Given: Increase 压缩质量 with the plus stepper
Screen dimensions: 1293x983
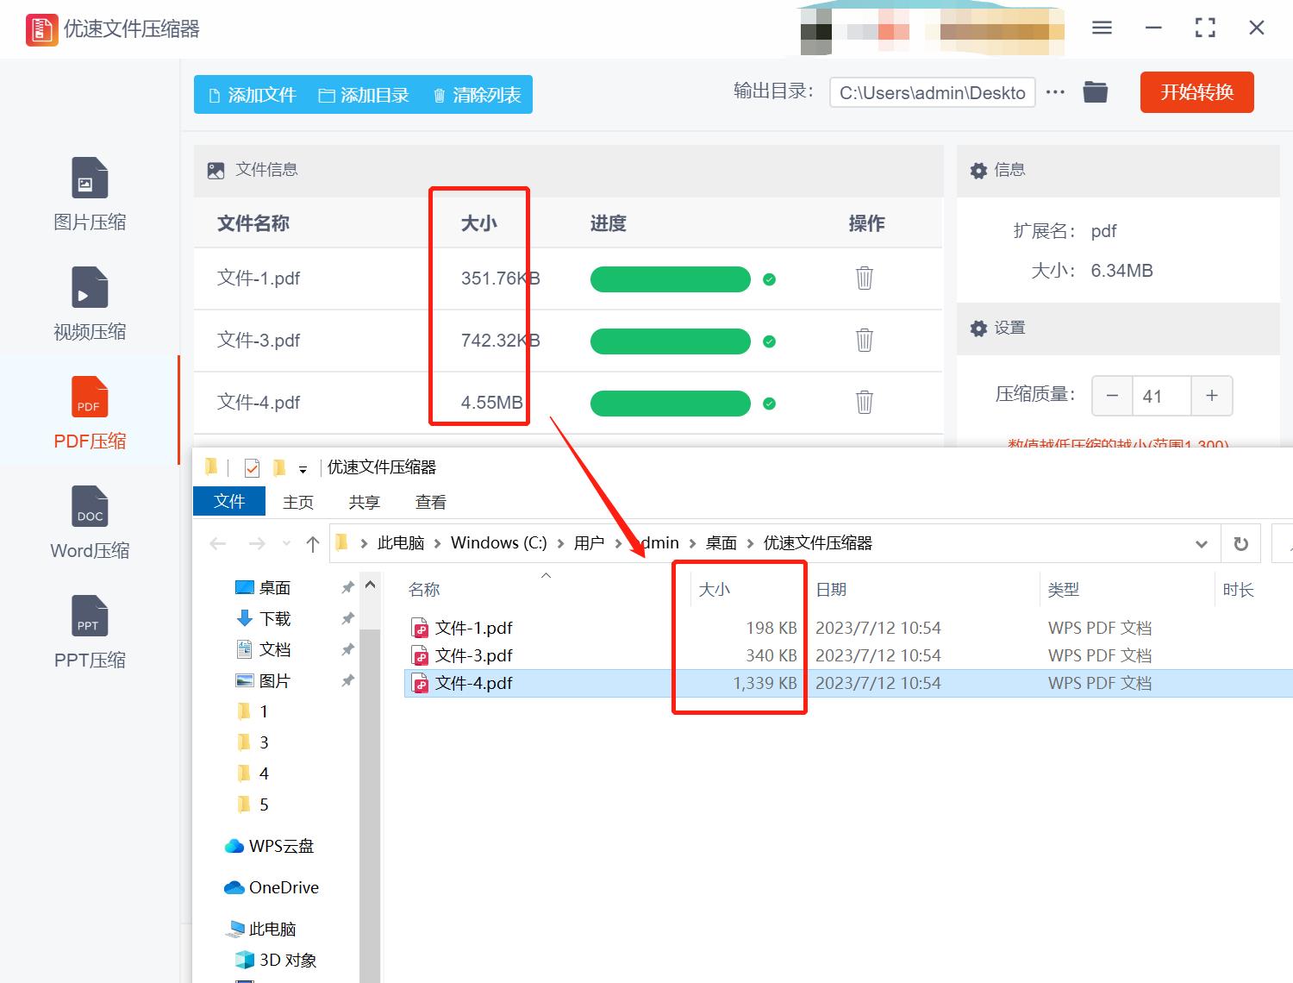Looking at the screenshot, I should point(1211,396).
